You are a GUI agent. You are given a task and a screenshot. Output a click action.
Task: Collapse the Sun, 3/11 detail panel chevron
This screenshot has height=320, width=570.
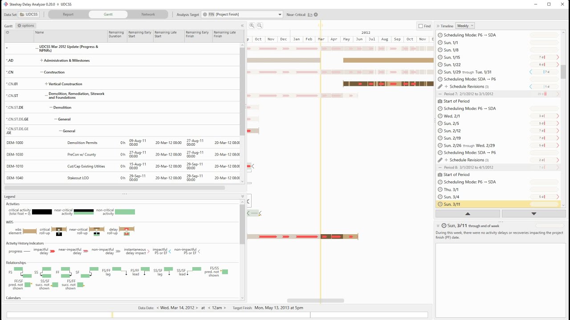click(438, 226)
